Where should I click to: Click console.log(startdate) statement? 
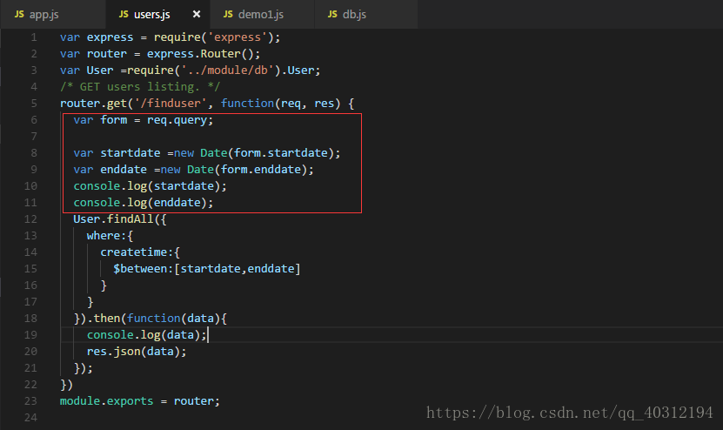[x=150, y=186]
